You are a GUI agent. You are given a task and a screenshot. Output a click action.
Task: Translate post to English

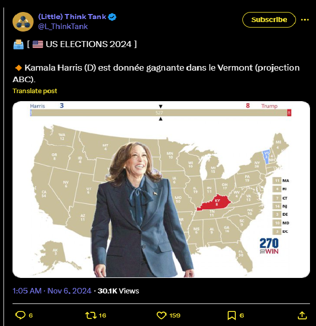[x=35, y=91]
